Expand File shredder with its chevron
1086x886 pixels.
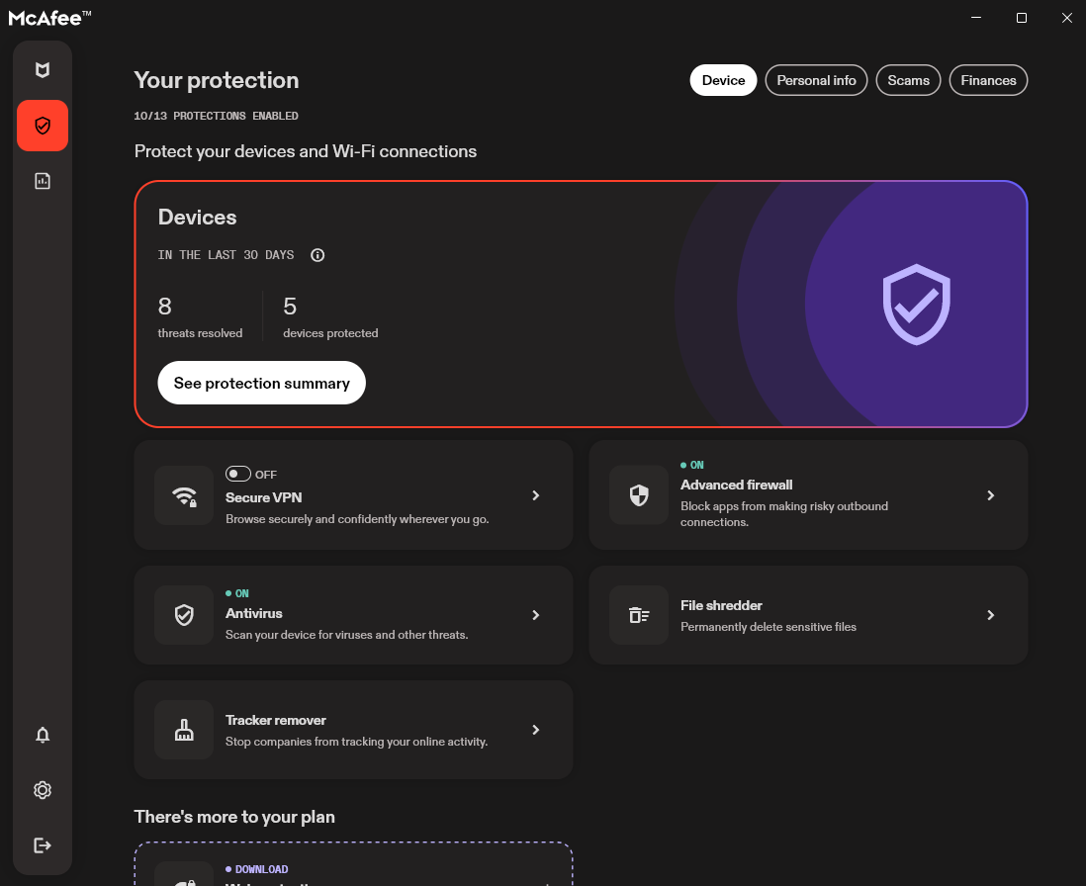pos(990,615)
